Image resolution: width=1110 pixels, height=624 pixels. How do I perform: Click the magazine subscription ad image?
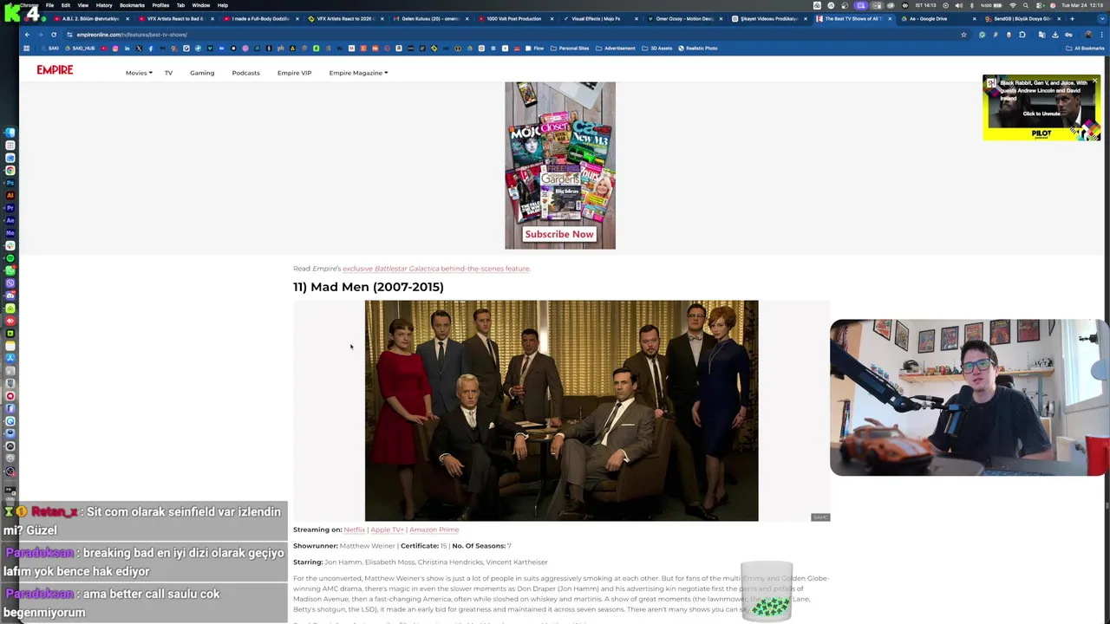pos(560,166)
